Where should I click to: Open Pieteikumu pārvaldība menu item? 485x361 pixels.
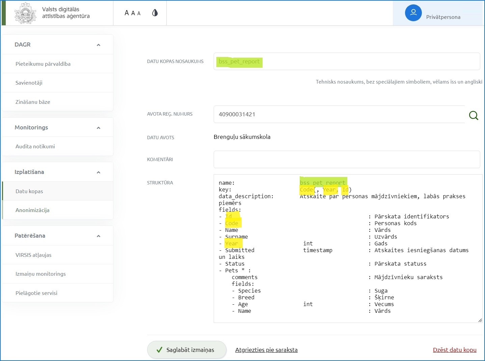pos(58,64)
